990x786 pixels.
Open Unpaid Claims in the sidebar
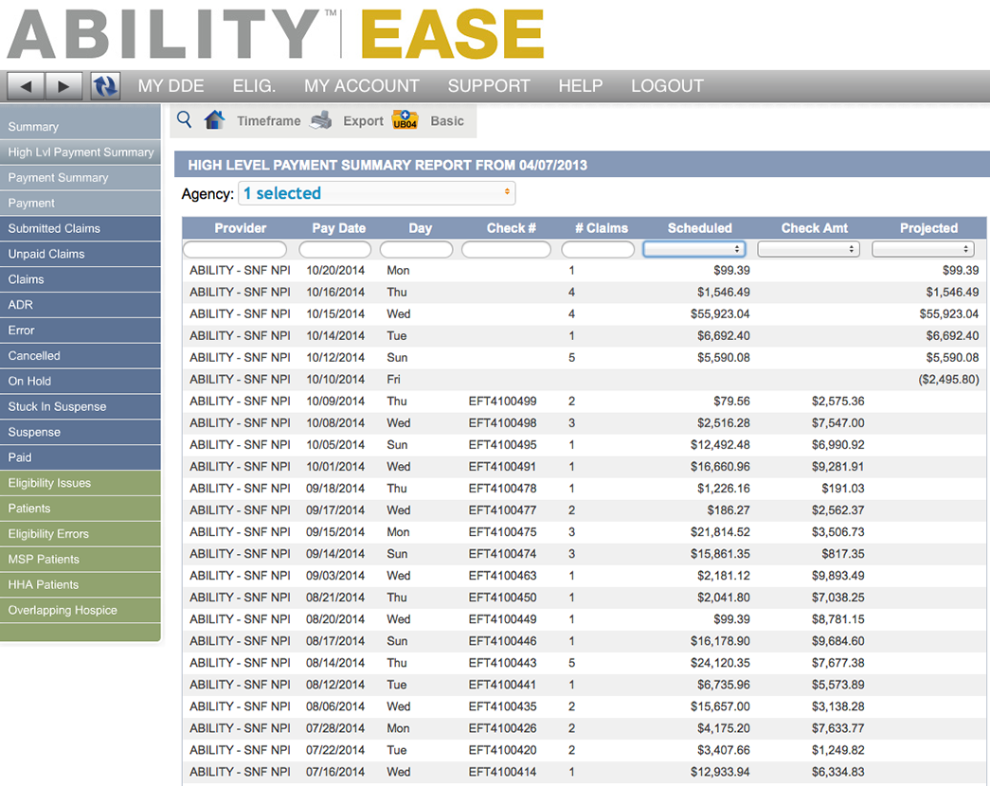[81, 254]
